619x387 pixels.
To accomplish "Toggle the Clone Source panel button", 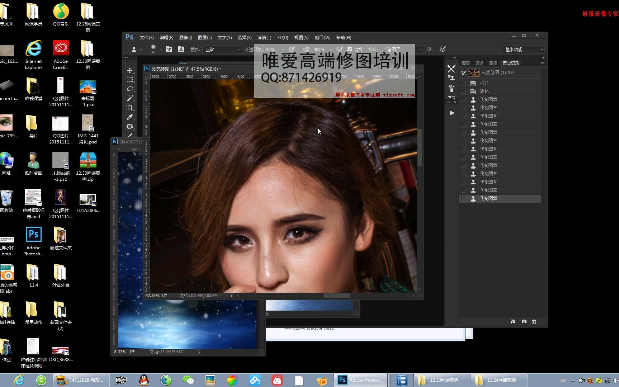I will [x=181, y=49].
